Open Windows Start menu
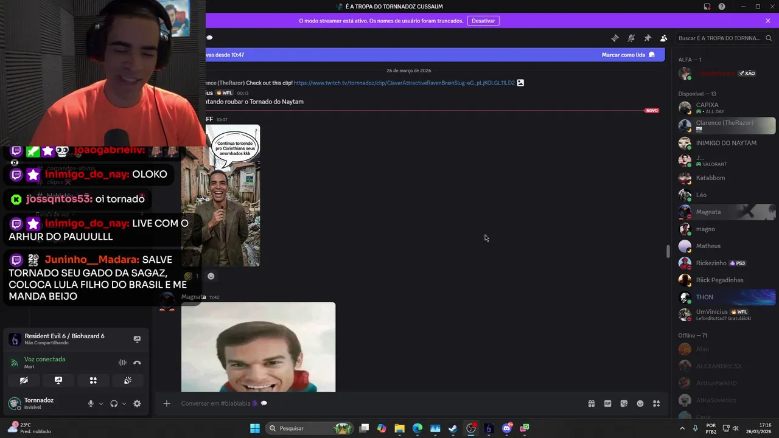Screen dimensions: 779x438 pos(255,428)
